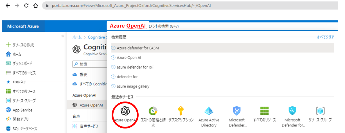Select history entry Azure defender for EASM
The height and width of the screenshot is (133, 345).
223,48
